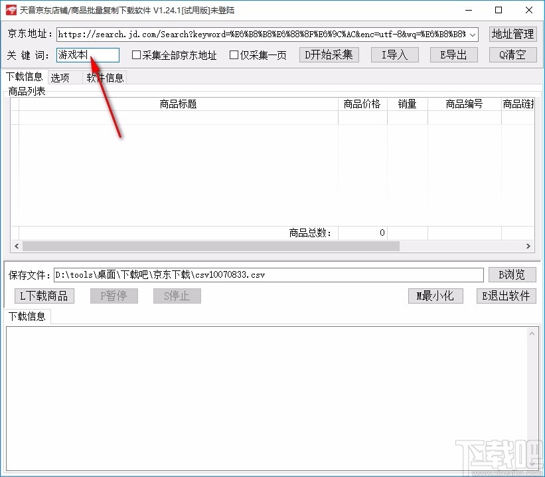Click the B浏览 browse button
This screenshot has width=545, height=477.
pos(512,274)
